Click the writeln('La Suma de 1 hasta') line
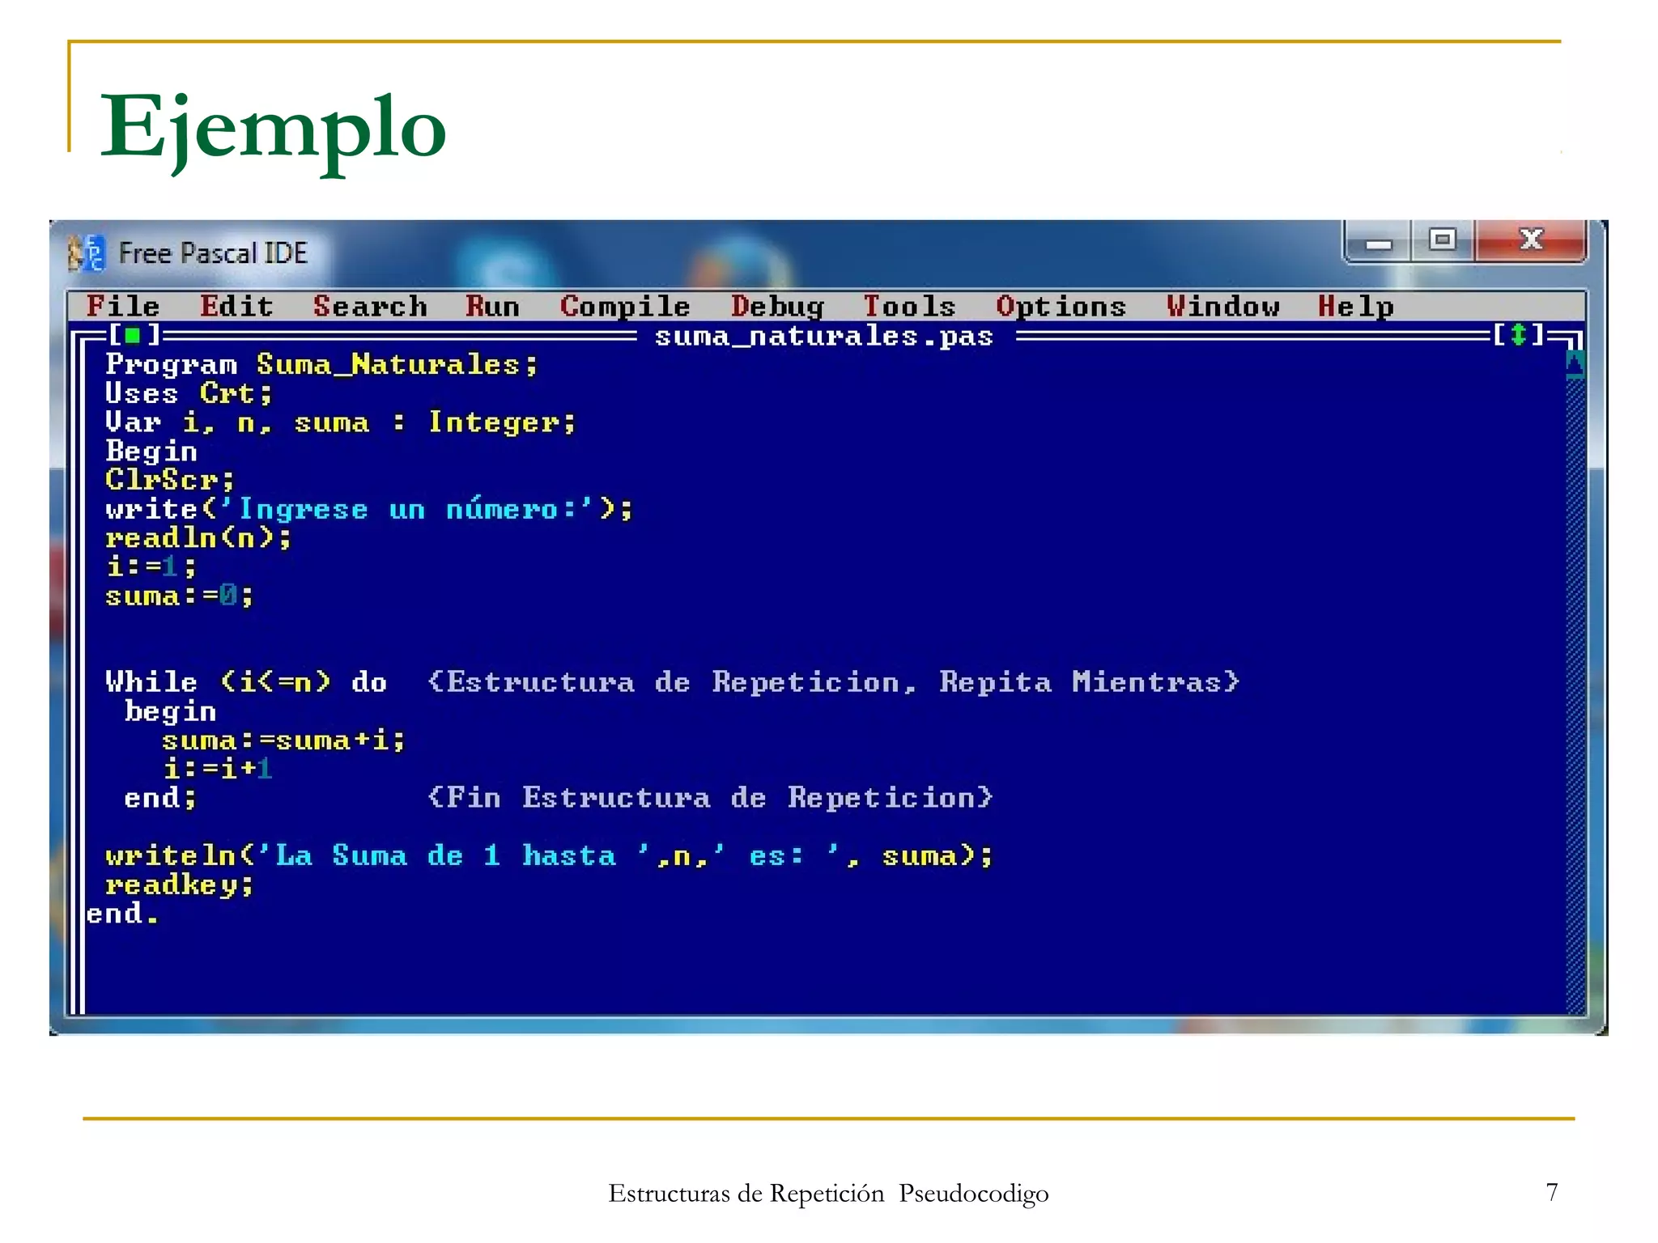 (549, 856)
